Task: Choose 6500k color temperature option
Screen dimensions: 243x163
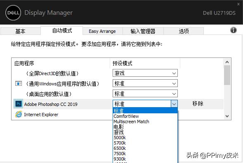Action: [145, 148]
